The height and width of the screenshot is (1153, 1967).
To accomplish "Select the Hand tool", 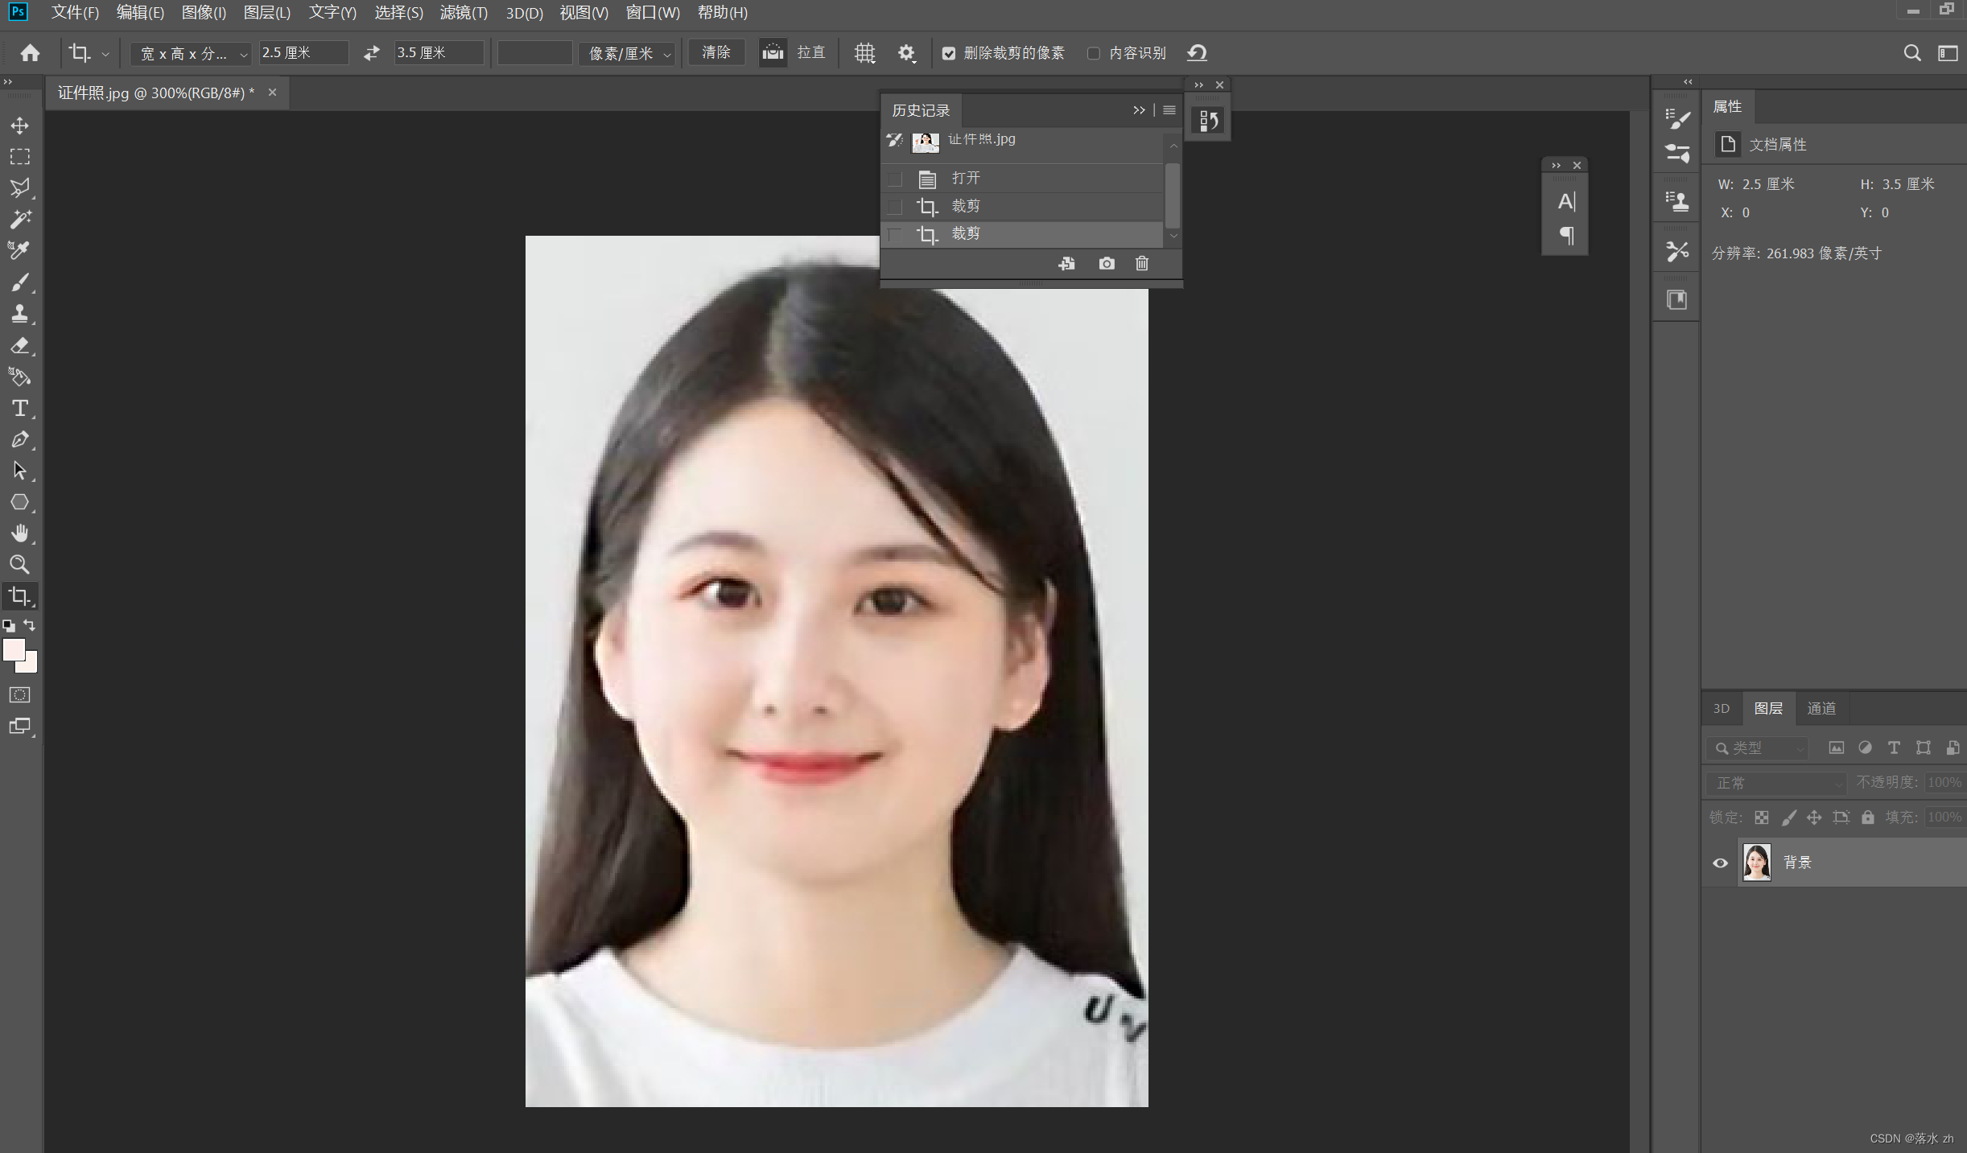I will pos(19,533).
